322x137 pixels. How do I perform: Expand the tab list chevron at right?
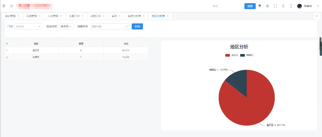coord(316,16)
